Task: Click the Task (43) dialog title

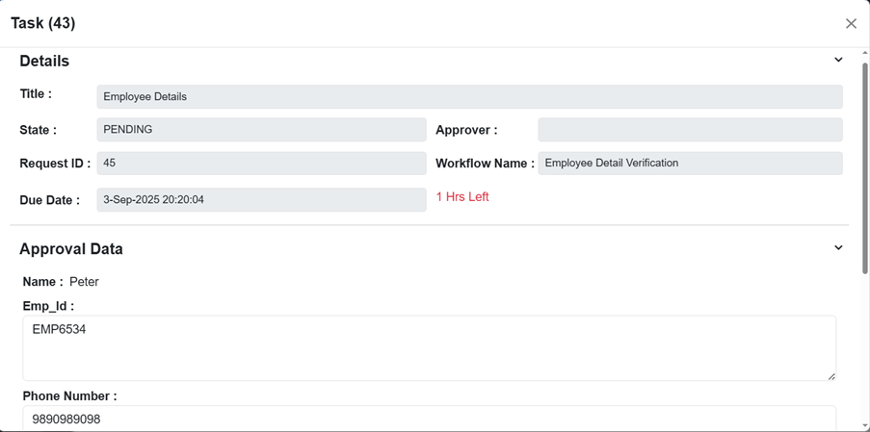Action: (43, 23)
